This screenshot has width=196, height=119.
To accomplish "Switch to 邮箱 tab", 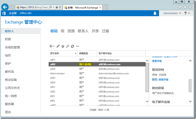I will [54, 31].
